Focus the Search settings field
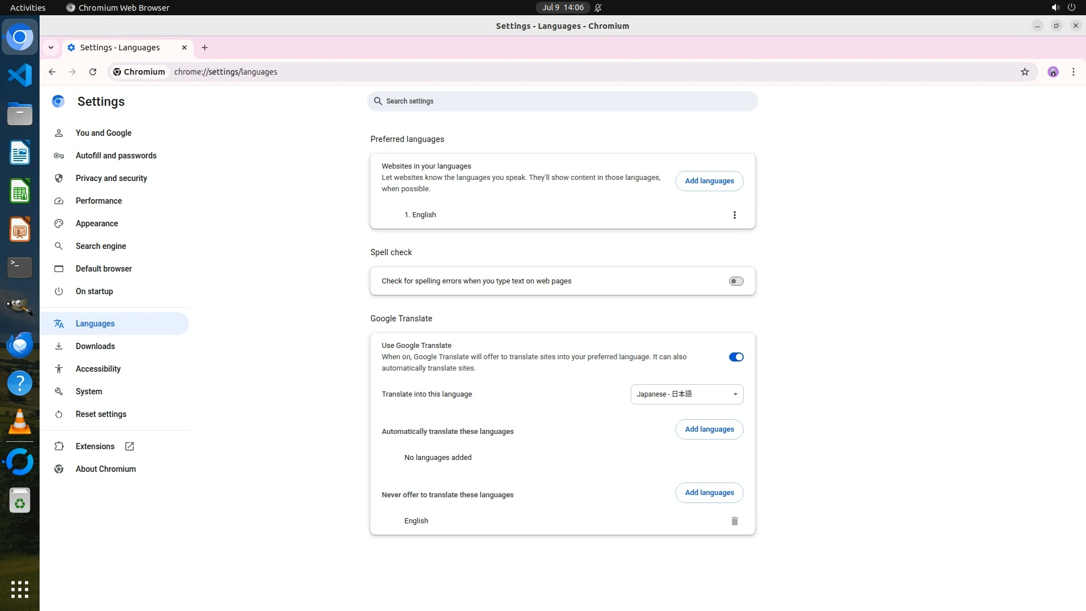Screen dimensions: 1086x611 (x=562, y=101)
